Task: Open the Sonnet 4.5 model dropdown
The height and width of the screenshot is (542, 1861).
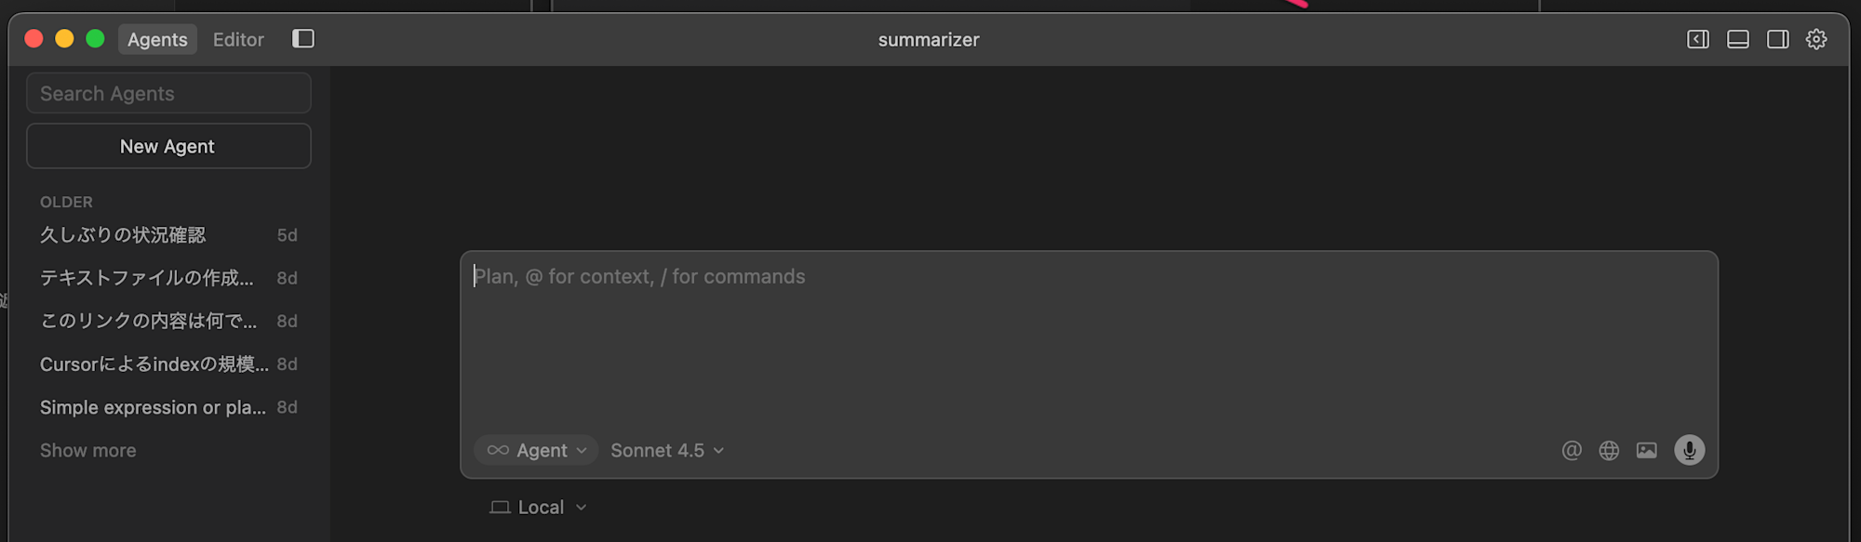Action: [667, 451]
